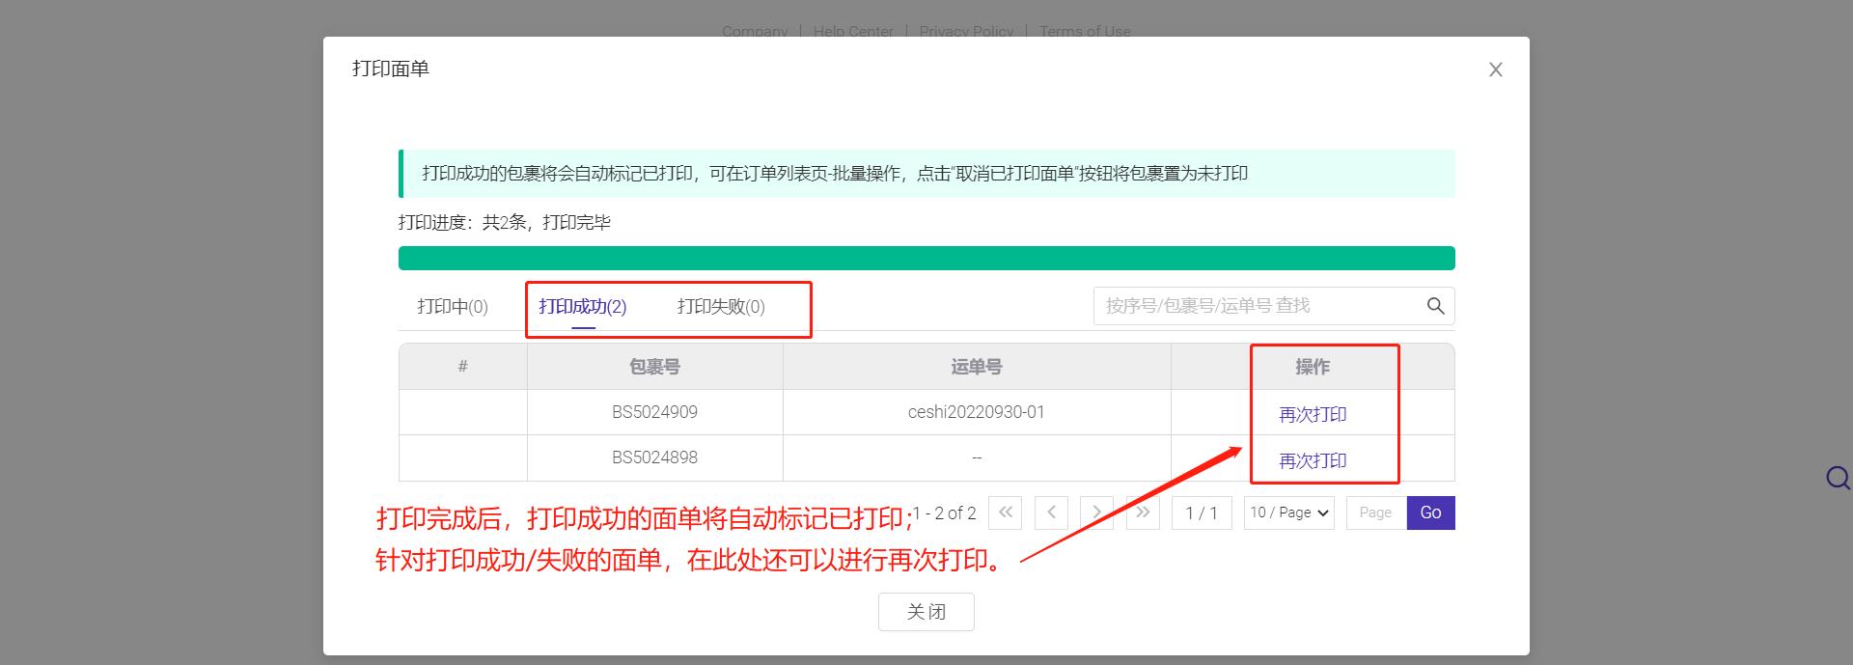
Task: Open the 打印失败(0) tab
Action: click(721, 307)
